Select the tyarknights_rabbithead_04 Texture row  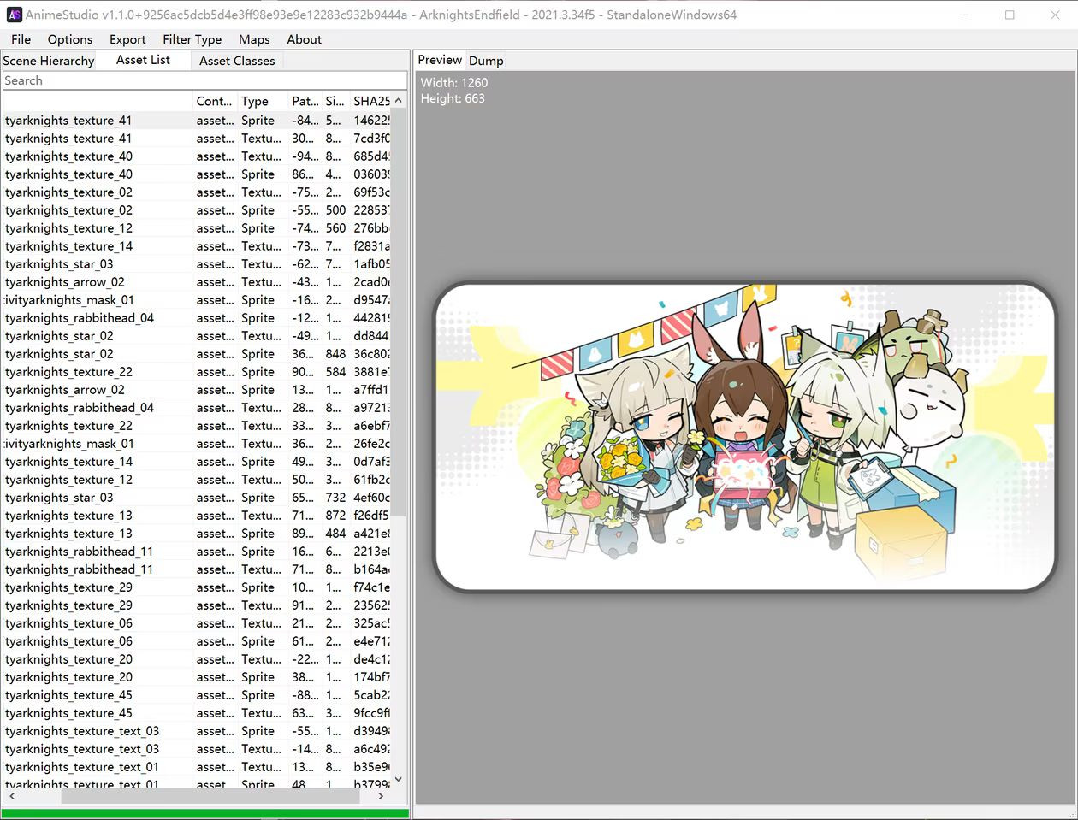click(x=197, y=408)
